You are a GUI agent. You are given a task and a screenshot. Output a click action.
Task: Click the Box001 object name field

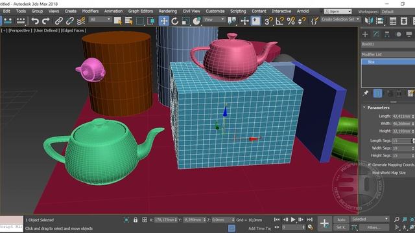[x=388, y=44]
